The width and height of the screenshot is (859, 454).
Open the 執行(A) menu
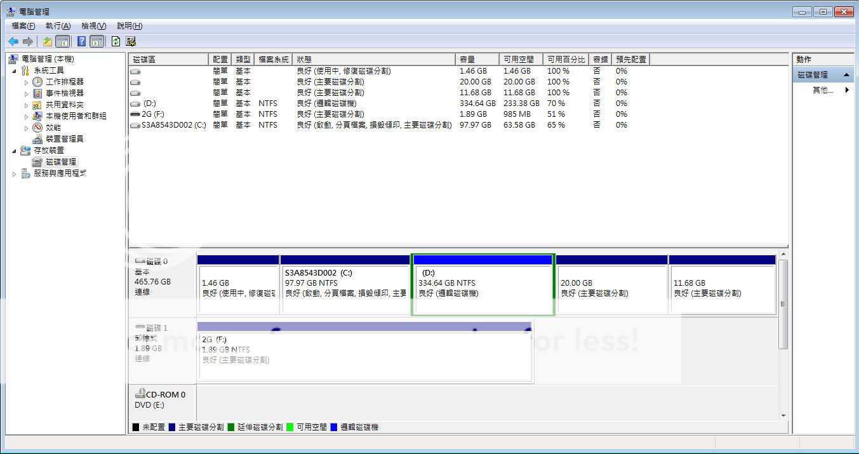(58, 26)
